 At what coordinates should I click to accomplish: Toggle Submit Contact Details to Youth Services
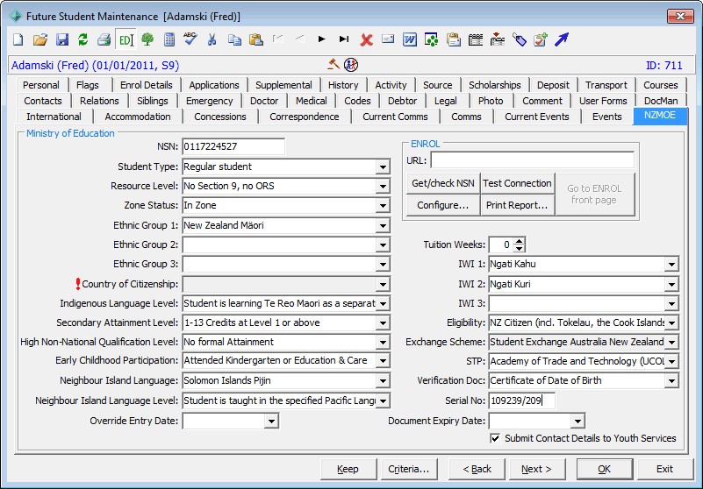495,438
